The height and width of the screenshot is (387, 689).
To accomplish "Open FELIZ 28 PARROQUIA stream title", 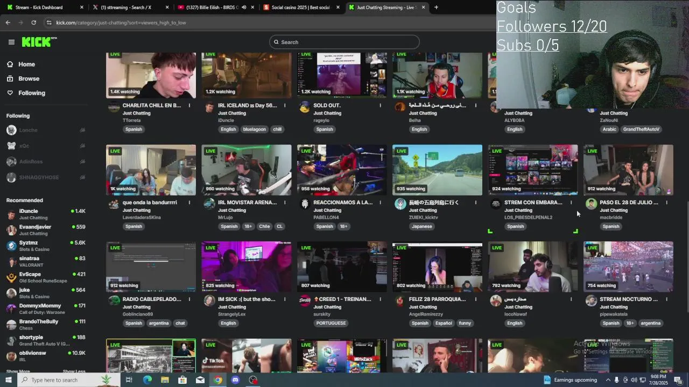I will 437,299.
